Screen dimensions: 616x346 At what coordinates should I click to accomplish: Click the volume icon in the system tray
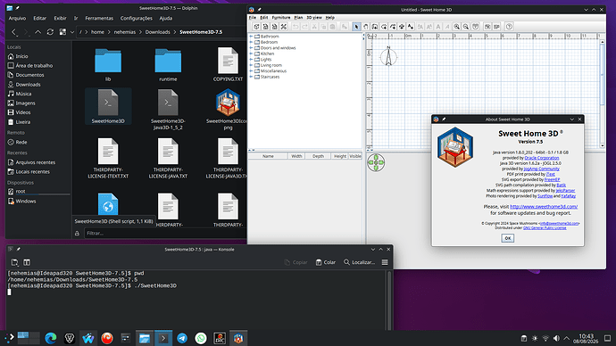[556, 338]
